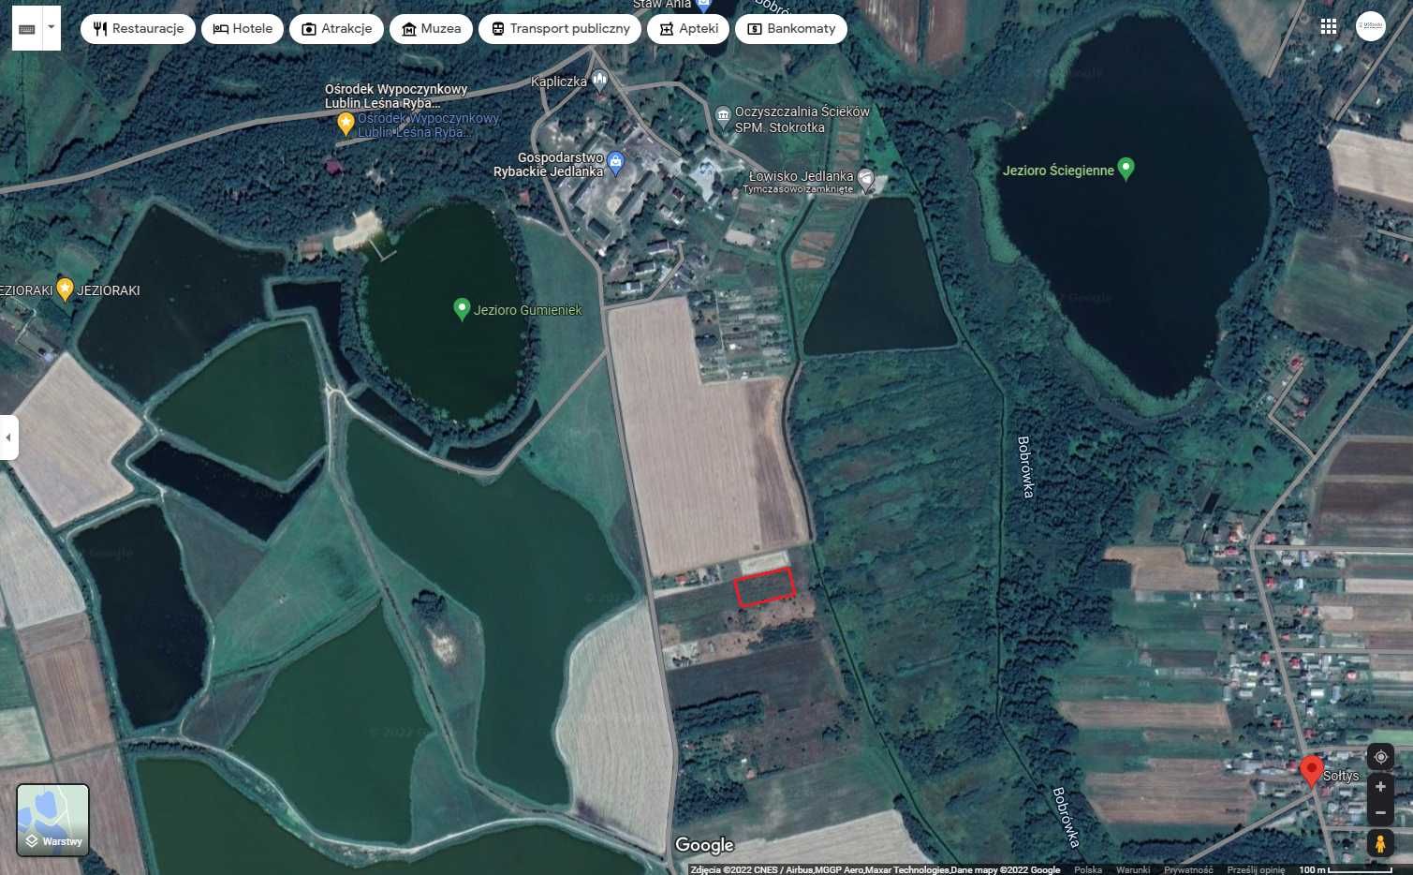Filter map by Hotele
Image resolution: width=1413 pixels, height=875 pixels.
243,29
